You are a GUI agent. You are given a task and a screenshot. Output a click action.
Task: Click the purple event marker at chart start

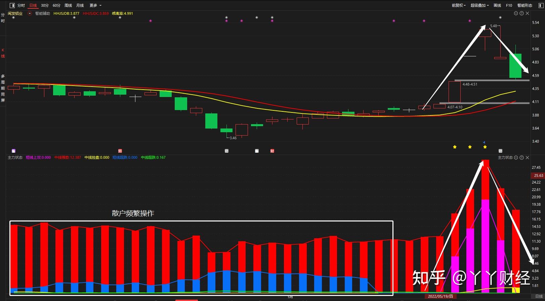pyautogui.click(x=13, y=151)
